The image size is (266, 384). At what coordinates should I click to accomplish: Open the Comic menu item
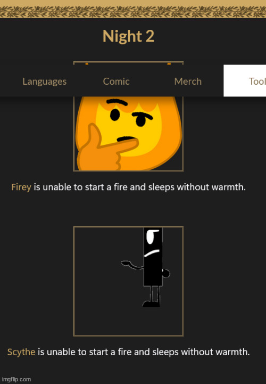pyautogui.click(x=116, y=81)
